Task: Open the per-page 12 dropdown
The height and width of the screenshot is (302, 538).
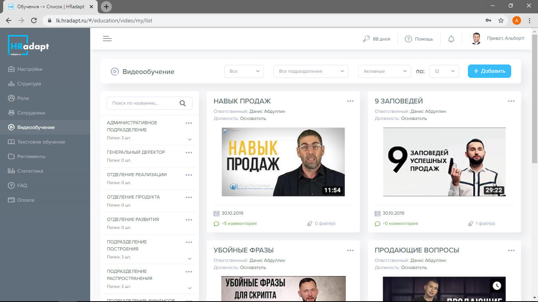Action: pyautogui.click(x=444, y=71)
